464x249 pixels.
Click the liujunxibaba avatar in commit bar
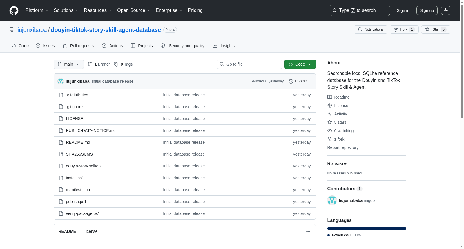click(x=61, y=81)
